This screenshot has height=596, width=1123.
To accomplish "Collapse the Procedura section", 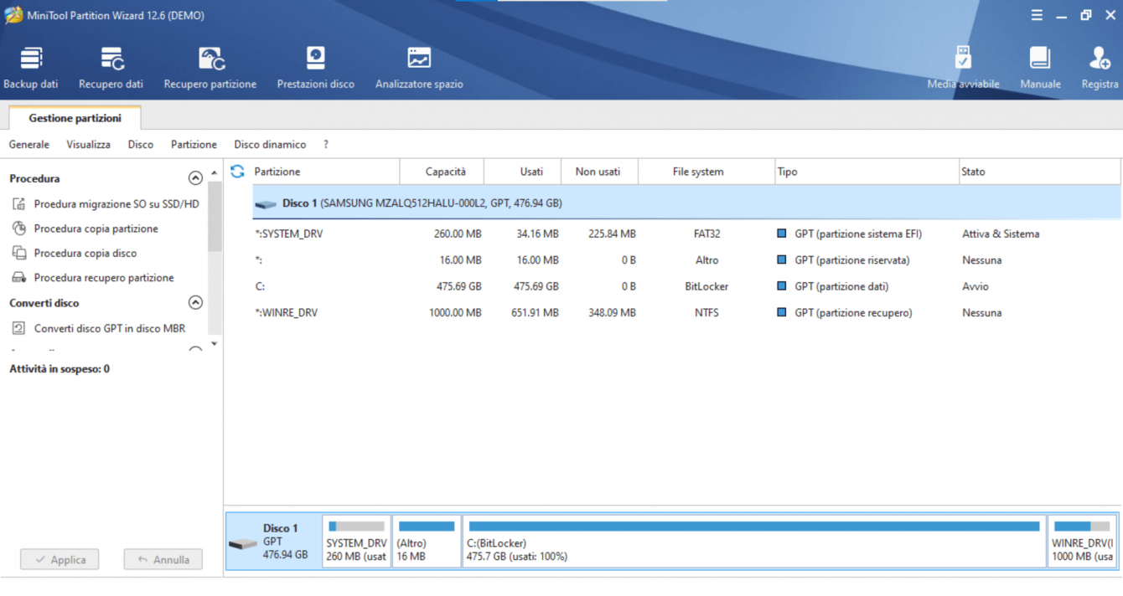I will point(195,178).
